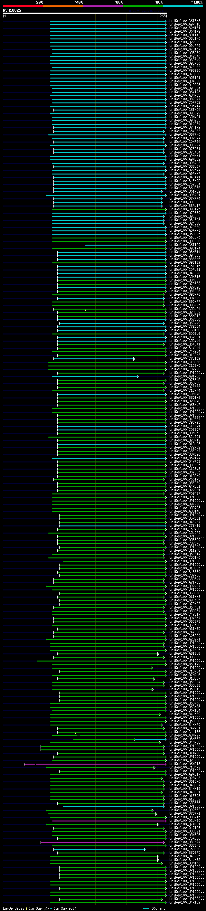The height and width of the screenshot is (911, 206).
Task: Click the UniRef100_P09437 label
Action: click(x=185, y=494)
